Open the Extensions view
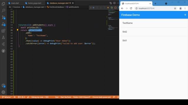This screenshot has height=105, width=188. 3,31
